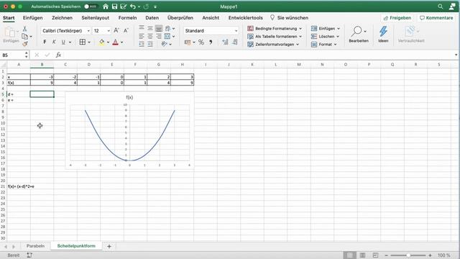Click the f(x) parabola chart
Image resolution: width=460 pixels, height=259 pixels.
[x=129, y=131]
